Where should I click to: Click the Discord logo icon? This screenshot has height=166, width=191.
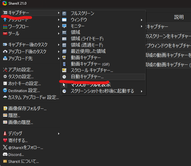click(x=5, y=154)
